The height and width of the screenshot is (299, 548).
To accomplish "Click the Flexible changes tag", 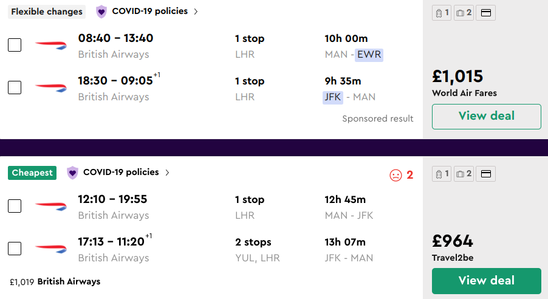I will [x=47, y=12].
